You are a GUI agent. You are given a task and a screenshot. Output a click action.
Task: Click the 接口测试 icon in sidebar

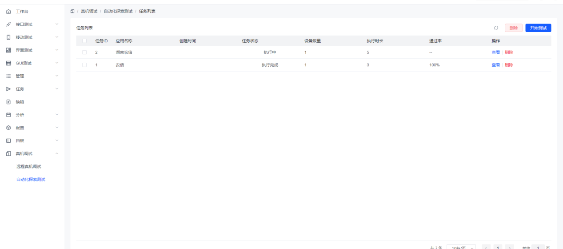point(8,24)
